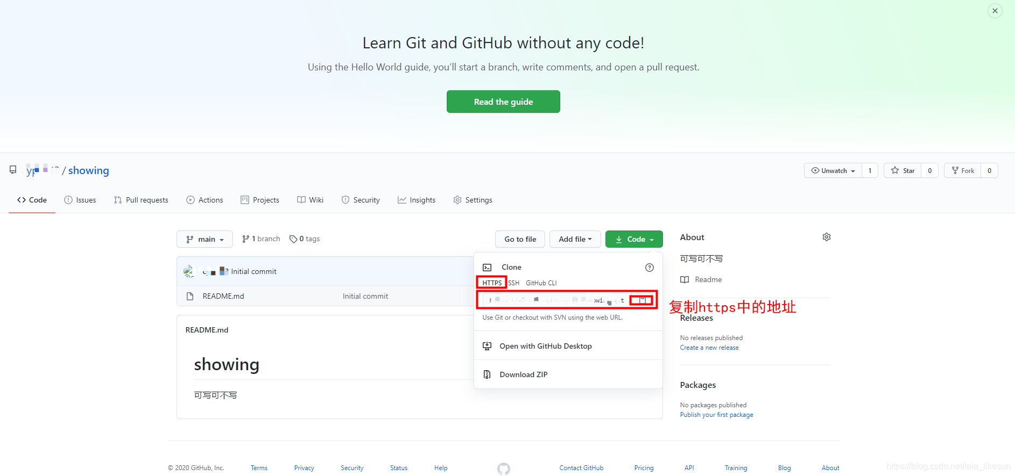Click the repository icon beside the owner name
The height and width of the screenshot is (476, 1015).
coord(13,170)
